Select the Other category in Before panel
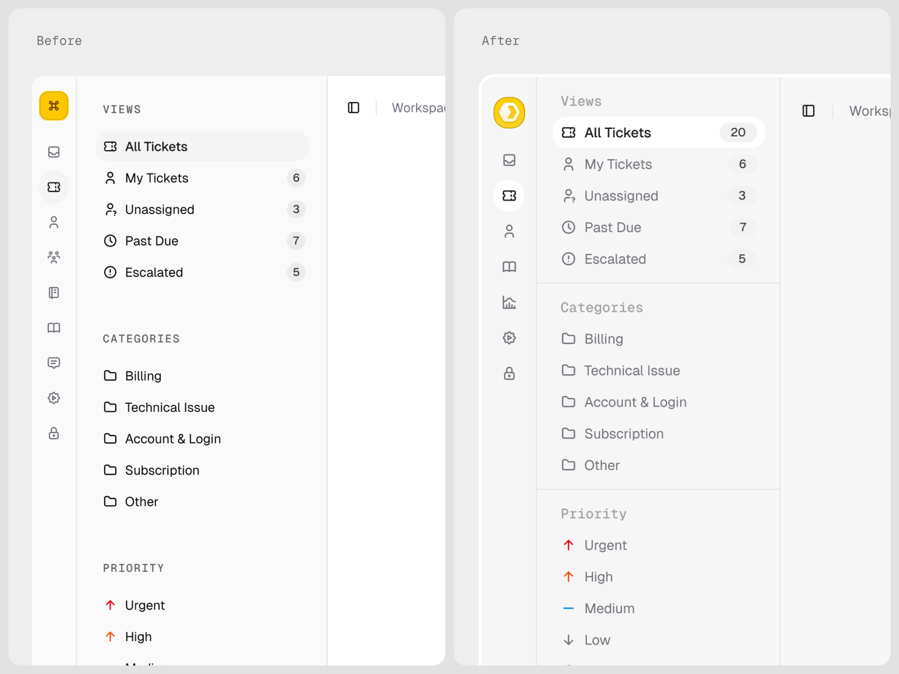 pos(202,502)
